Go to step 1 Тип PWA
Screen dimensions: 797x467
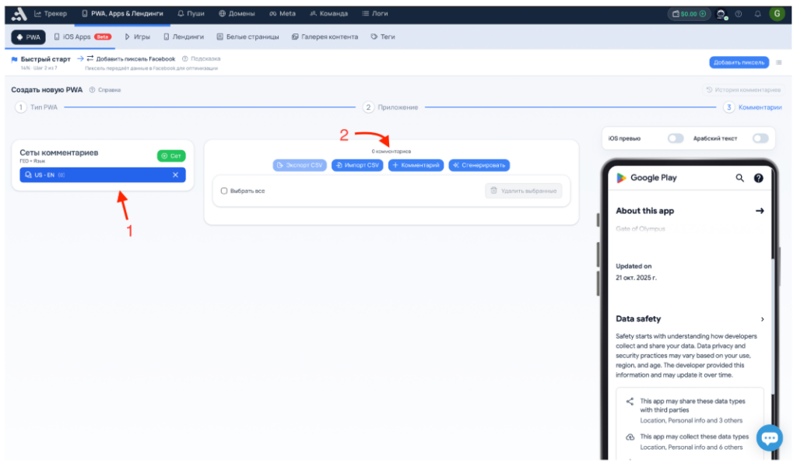(37, 107)
